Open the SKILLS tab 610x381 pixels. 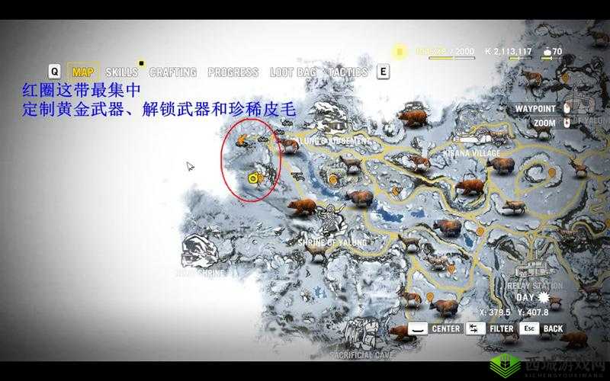pos(121,72)
